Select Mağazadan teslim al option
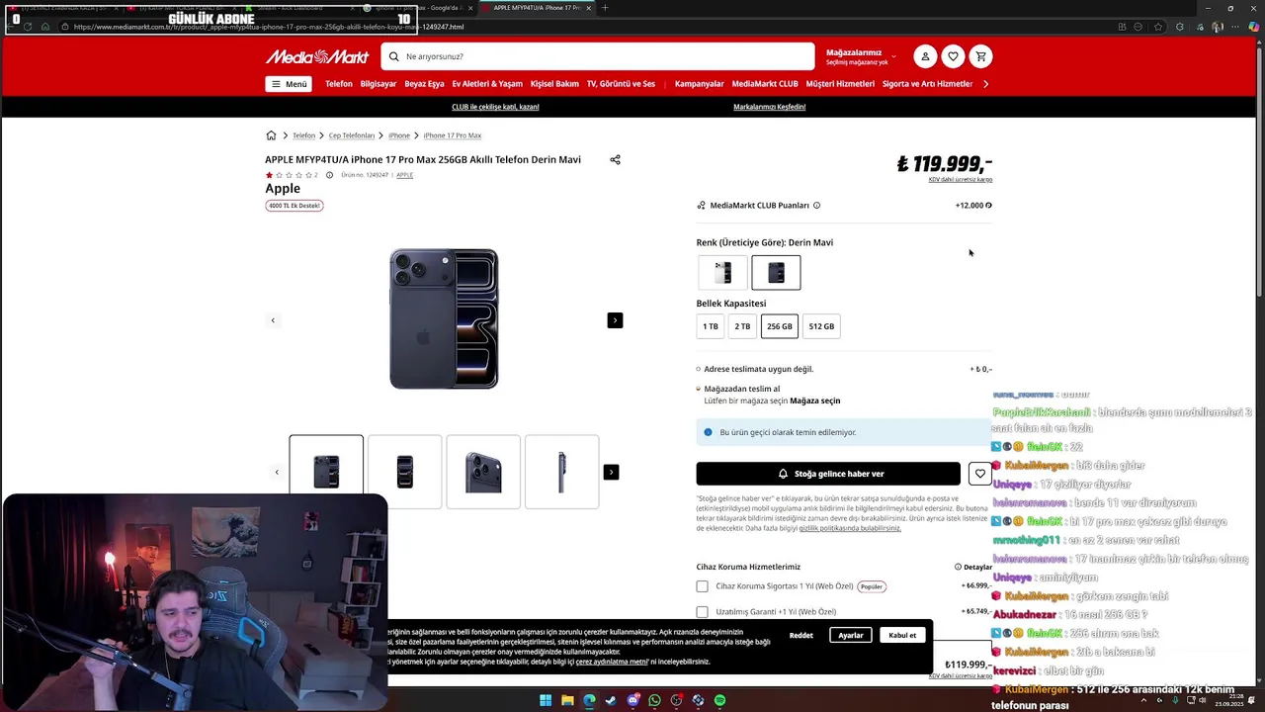 698,389
